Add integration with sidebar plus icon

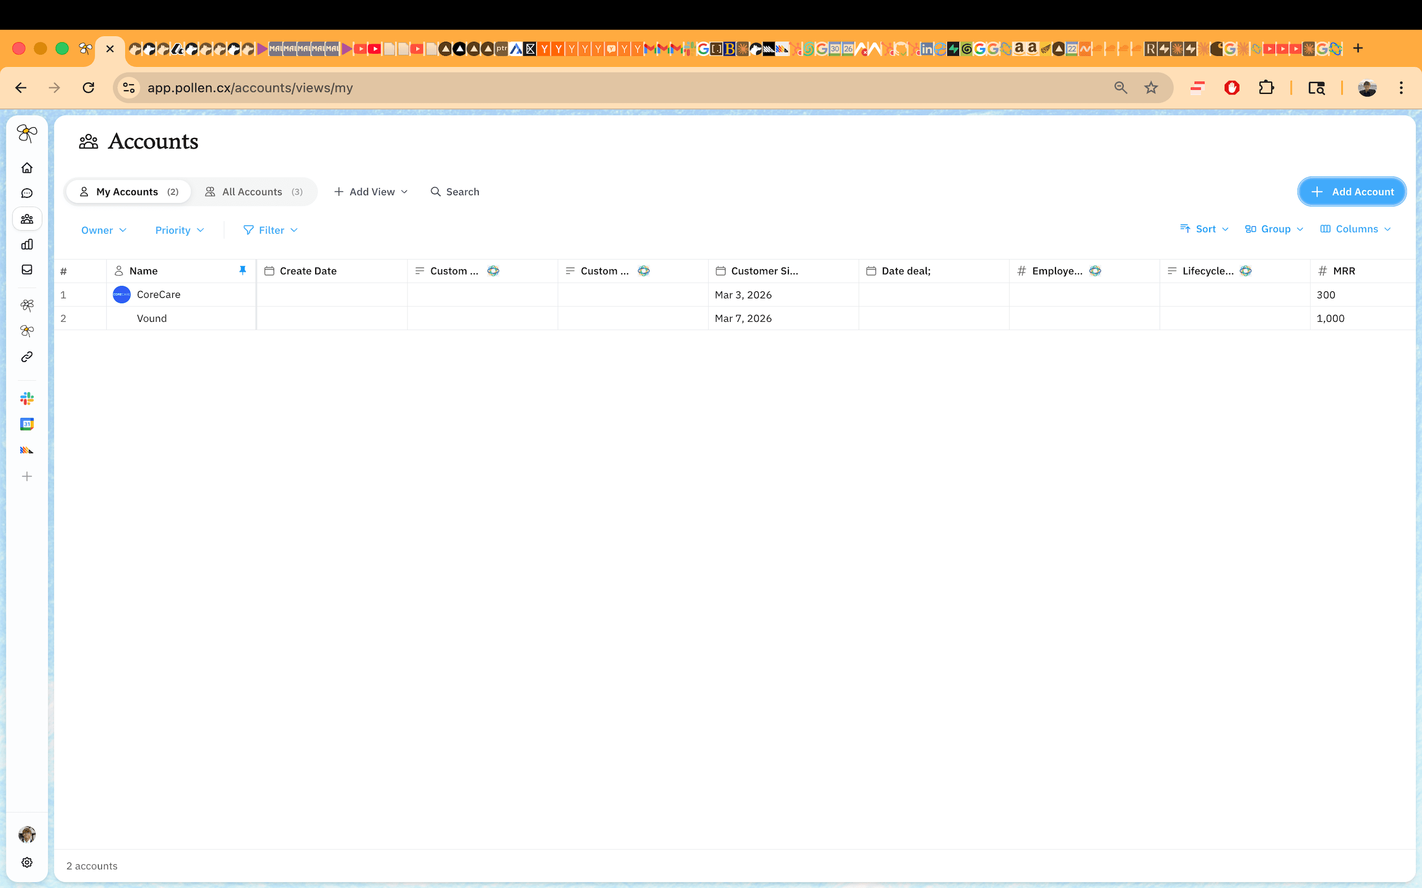click(x=27, y=476)
